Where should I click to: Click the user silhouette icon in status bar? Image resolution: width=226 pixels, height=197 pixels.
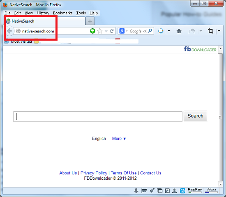coord(175,191)
